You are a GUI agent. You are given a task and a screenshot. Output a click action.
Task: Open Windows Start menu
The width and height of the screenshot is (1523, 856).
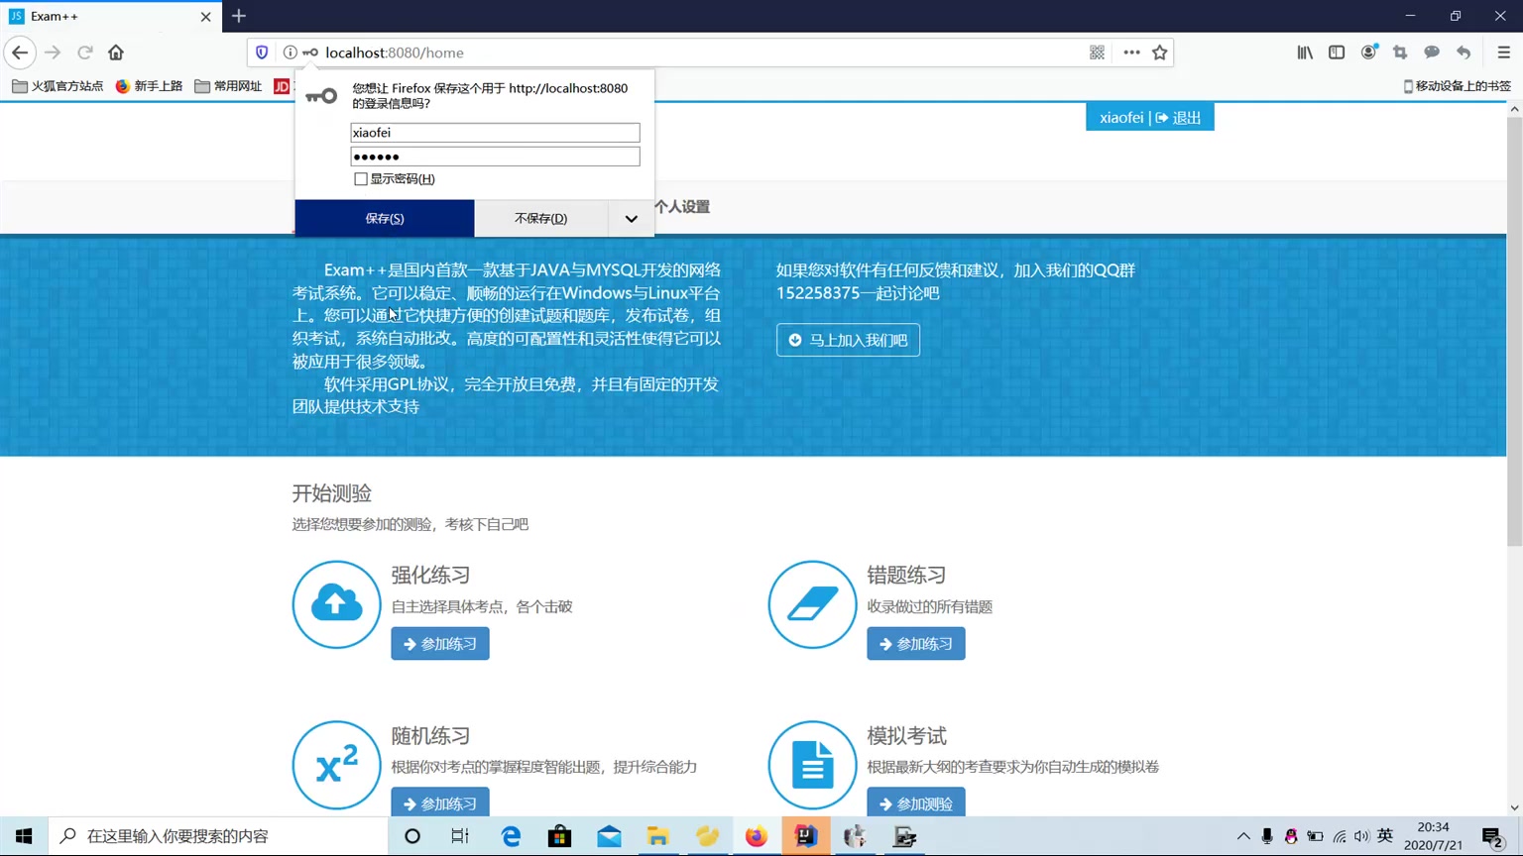pos(24,836)
